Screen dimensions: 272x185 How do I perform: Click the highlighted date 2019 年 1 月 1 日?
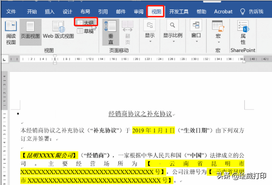(x=154, y=130)
